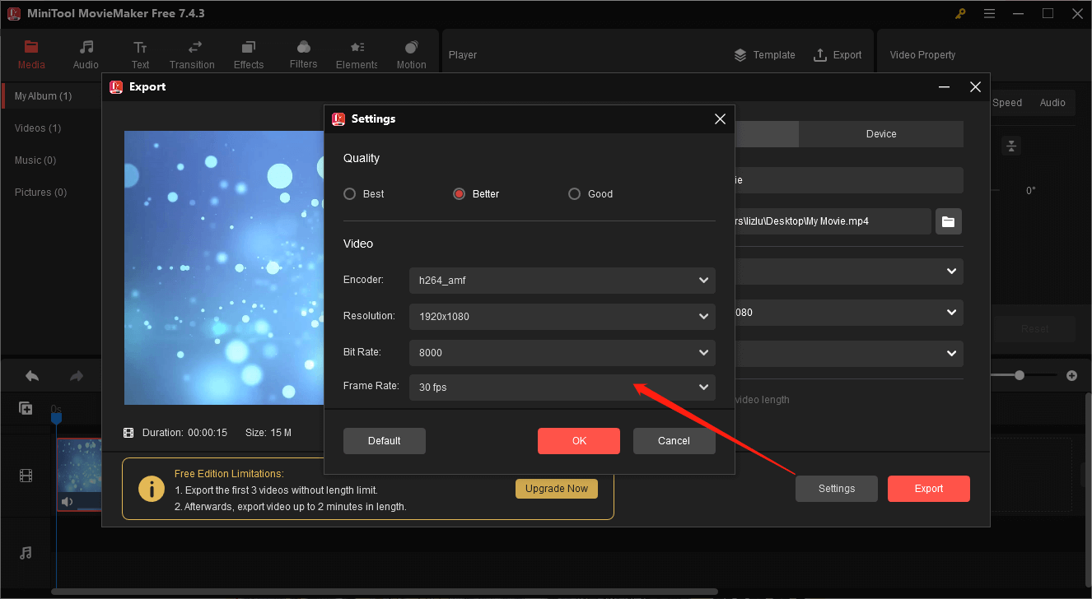This screenshot has width=1092, height=599.
Task: Click the music track note icon
Action: pyautogui.click(x=26, y=553)
